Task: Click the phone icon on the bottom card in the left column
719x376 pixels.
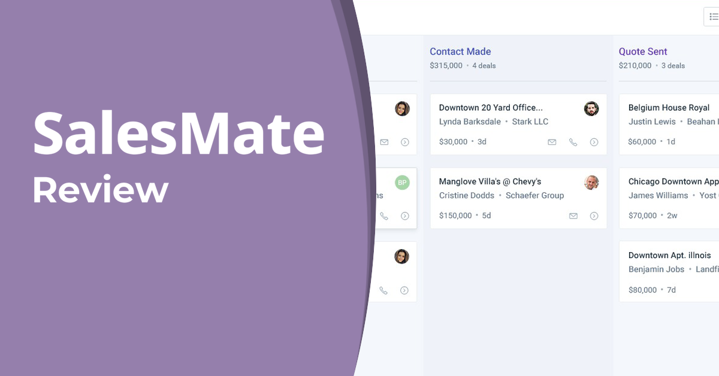Action: pyautogui.click(x=384, y=290)
